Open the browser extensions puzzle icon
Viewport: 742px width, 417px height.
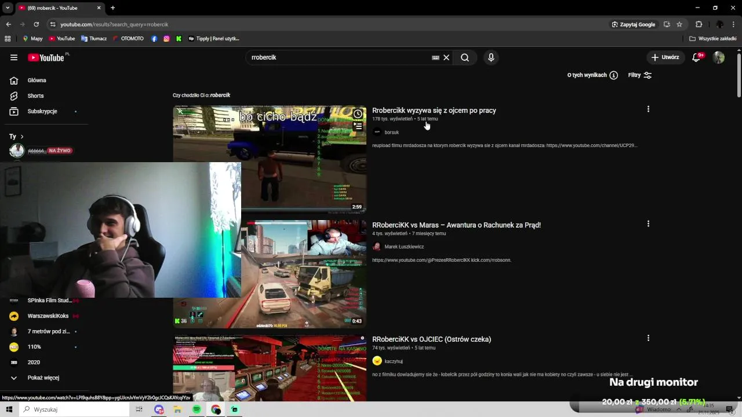699,24
